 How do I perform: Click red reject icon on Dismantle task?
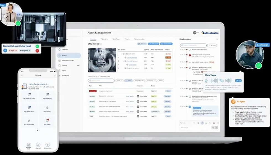(37, 51)
